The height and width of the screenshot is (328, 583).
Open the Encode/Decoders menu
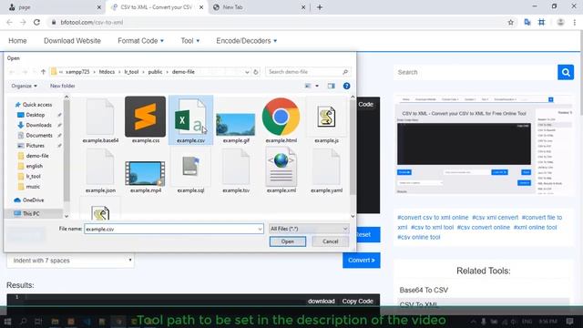click(x=247, y=41)
